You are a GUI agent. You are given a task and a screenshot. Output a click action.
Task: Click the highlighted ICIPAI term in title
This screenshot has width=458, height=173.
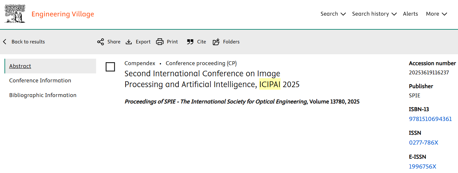(x=270, y=85)
